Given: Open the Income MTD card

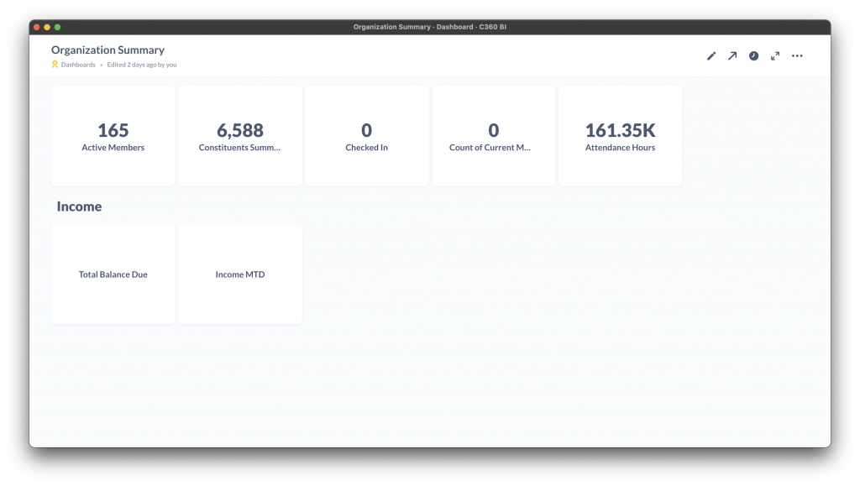Looking at the screenshot, I should (239, 274).
